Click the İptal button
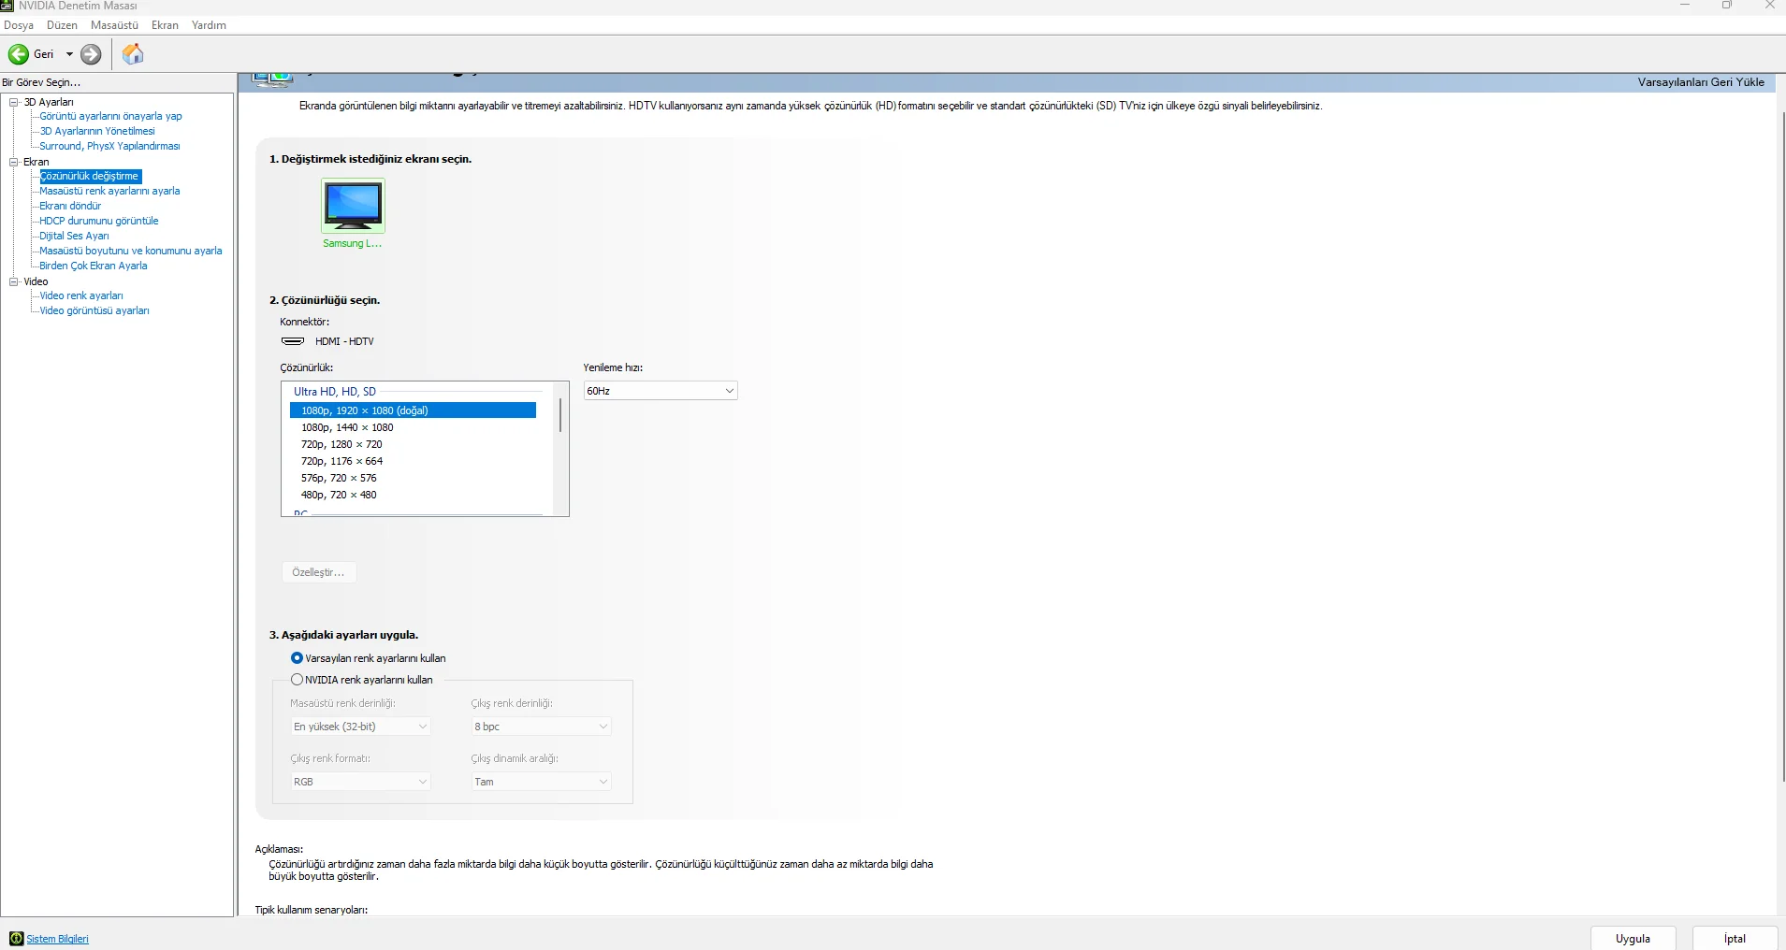 (1735, 939)
